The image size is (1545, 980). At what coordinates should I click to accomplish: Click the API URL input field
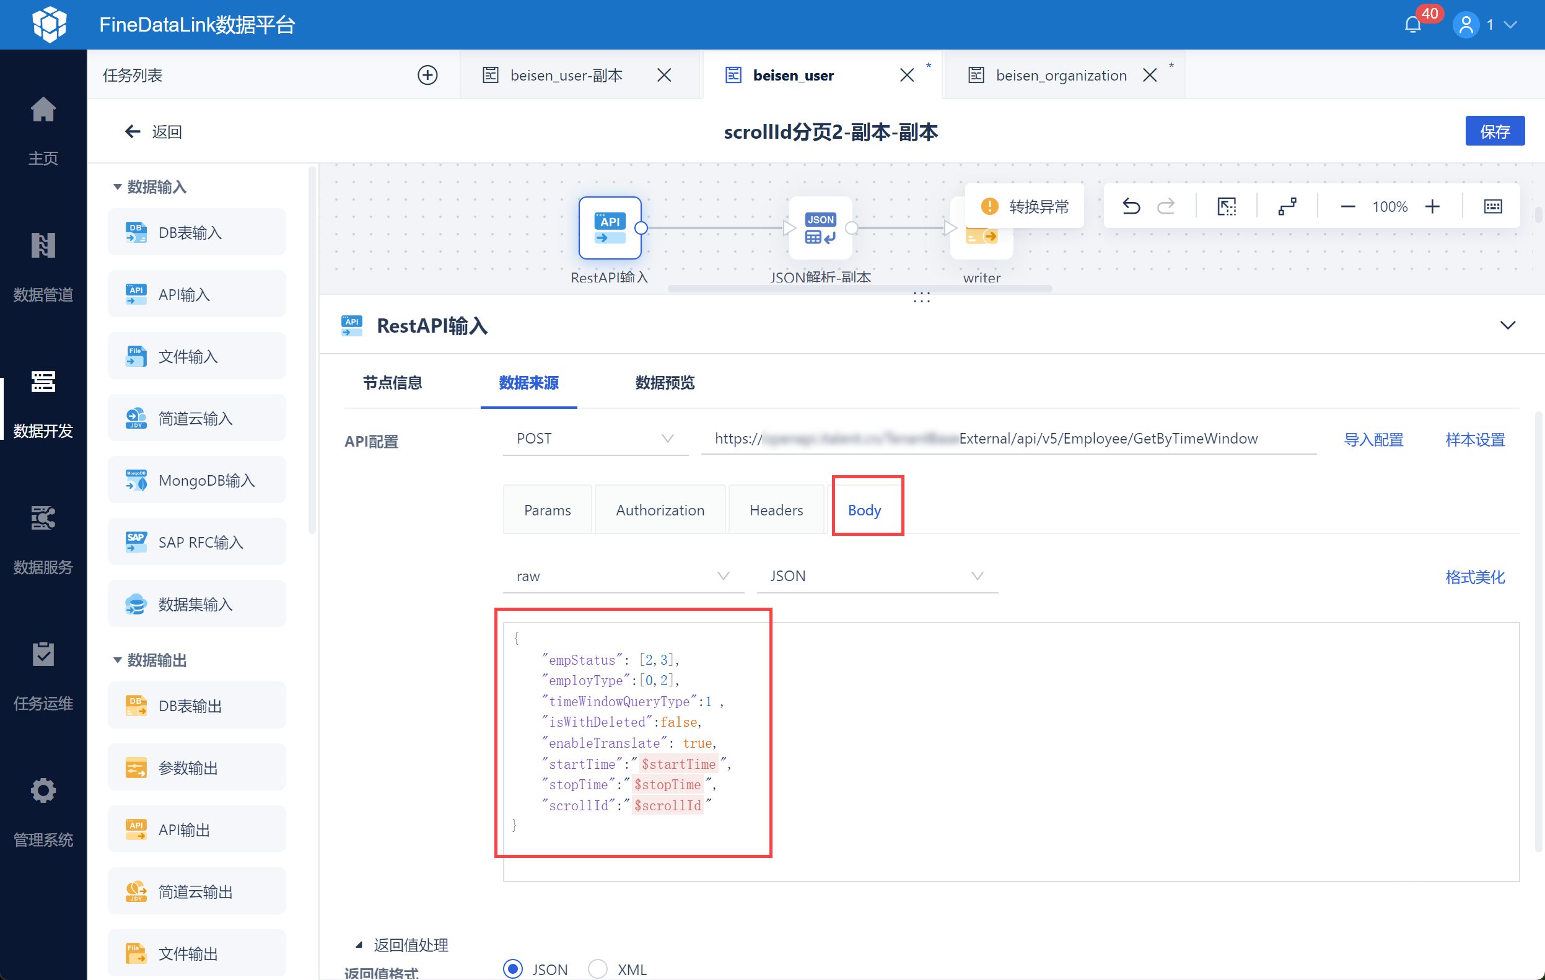[1007, 439]
